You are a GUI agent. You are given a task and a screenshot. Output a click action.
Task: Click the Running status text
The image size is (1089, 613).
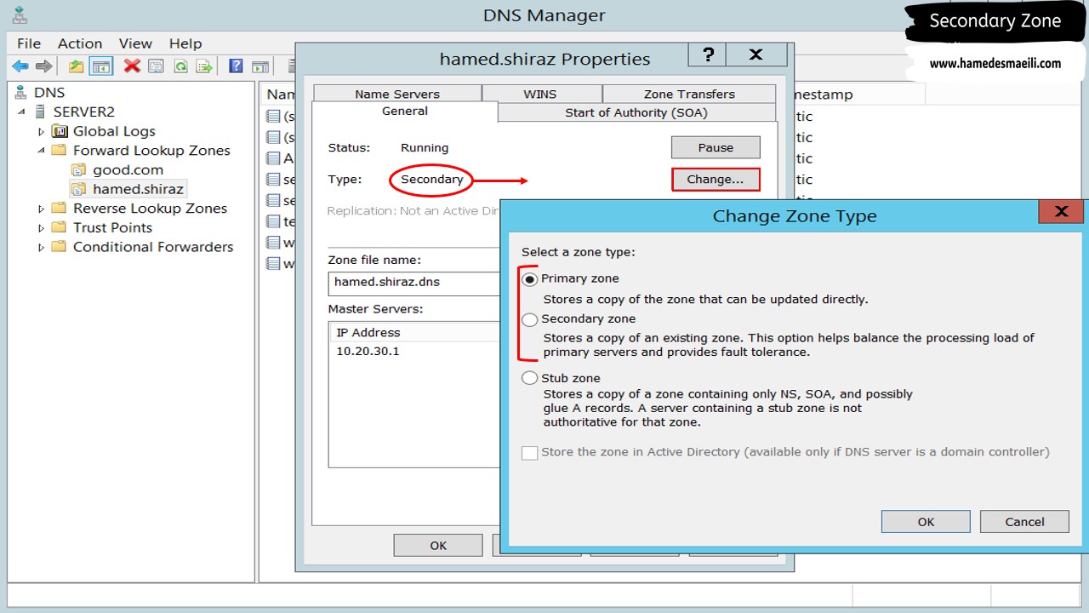[425, 147]
